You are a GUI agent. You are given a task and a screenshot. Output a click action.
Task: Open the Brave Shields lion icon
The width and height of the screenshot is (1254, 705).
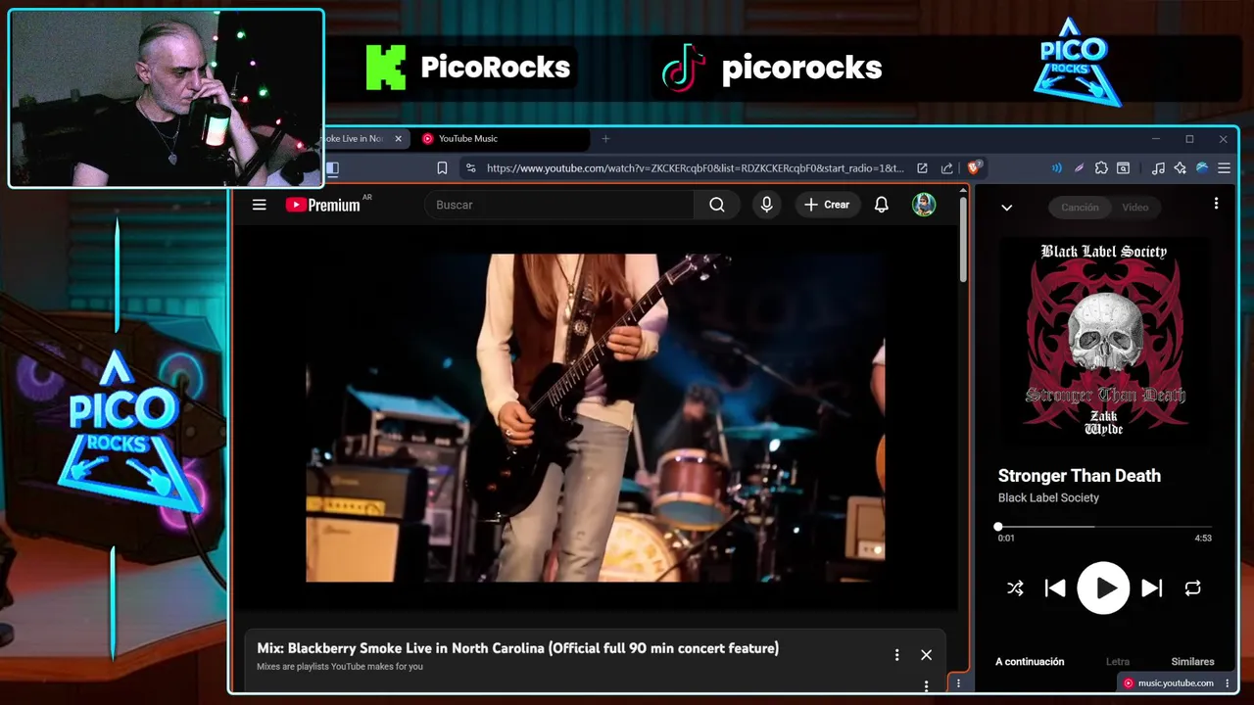[974, 167]
